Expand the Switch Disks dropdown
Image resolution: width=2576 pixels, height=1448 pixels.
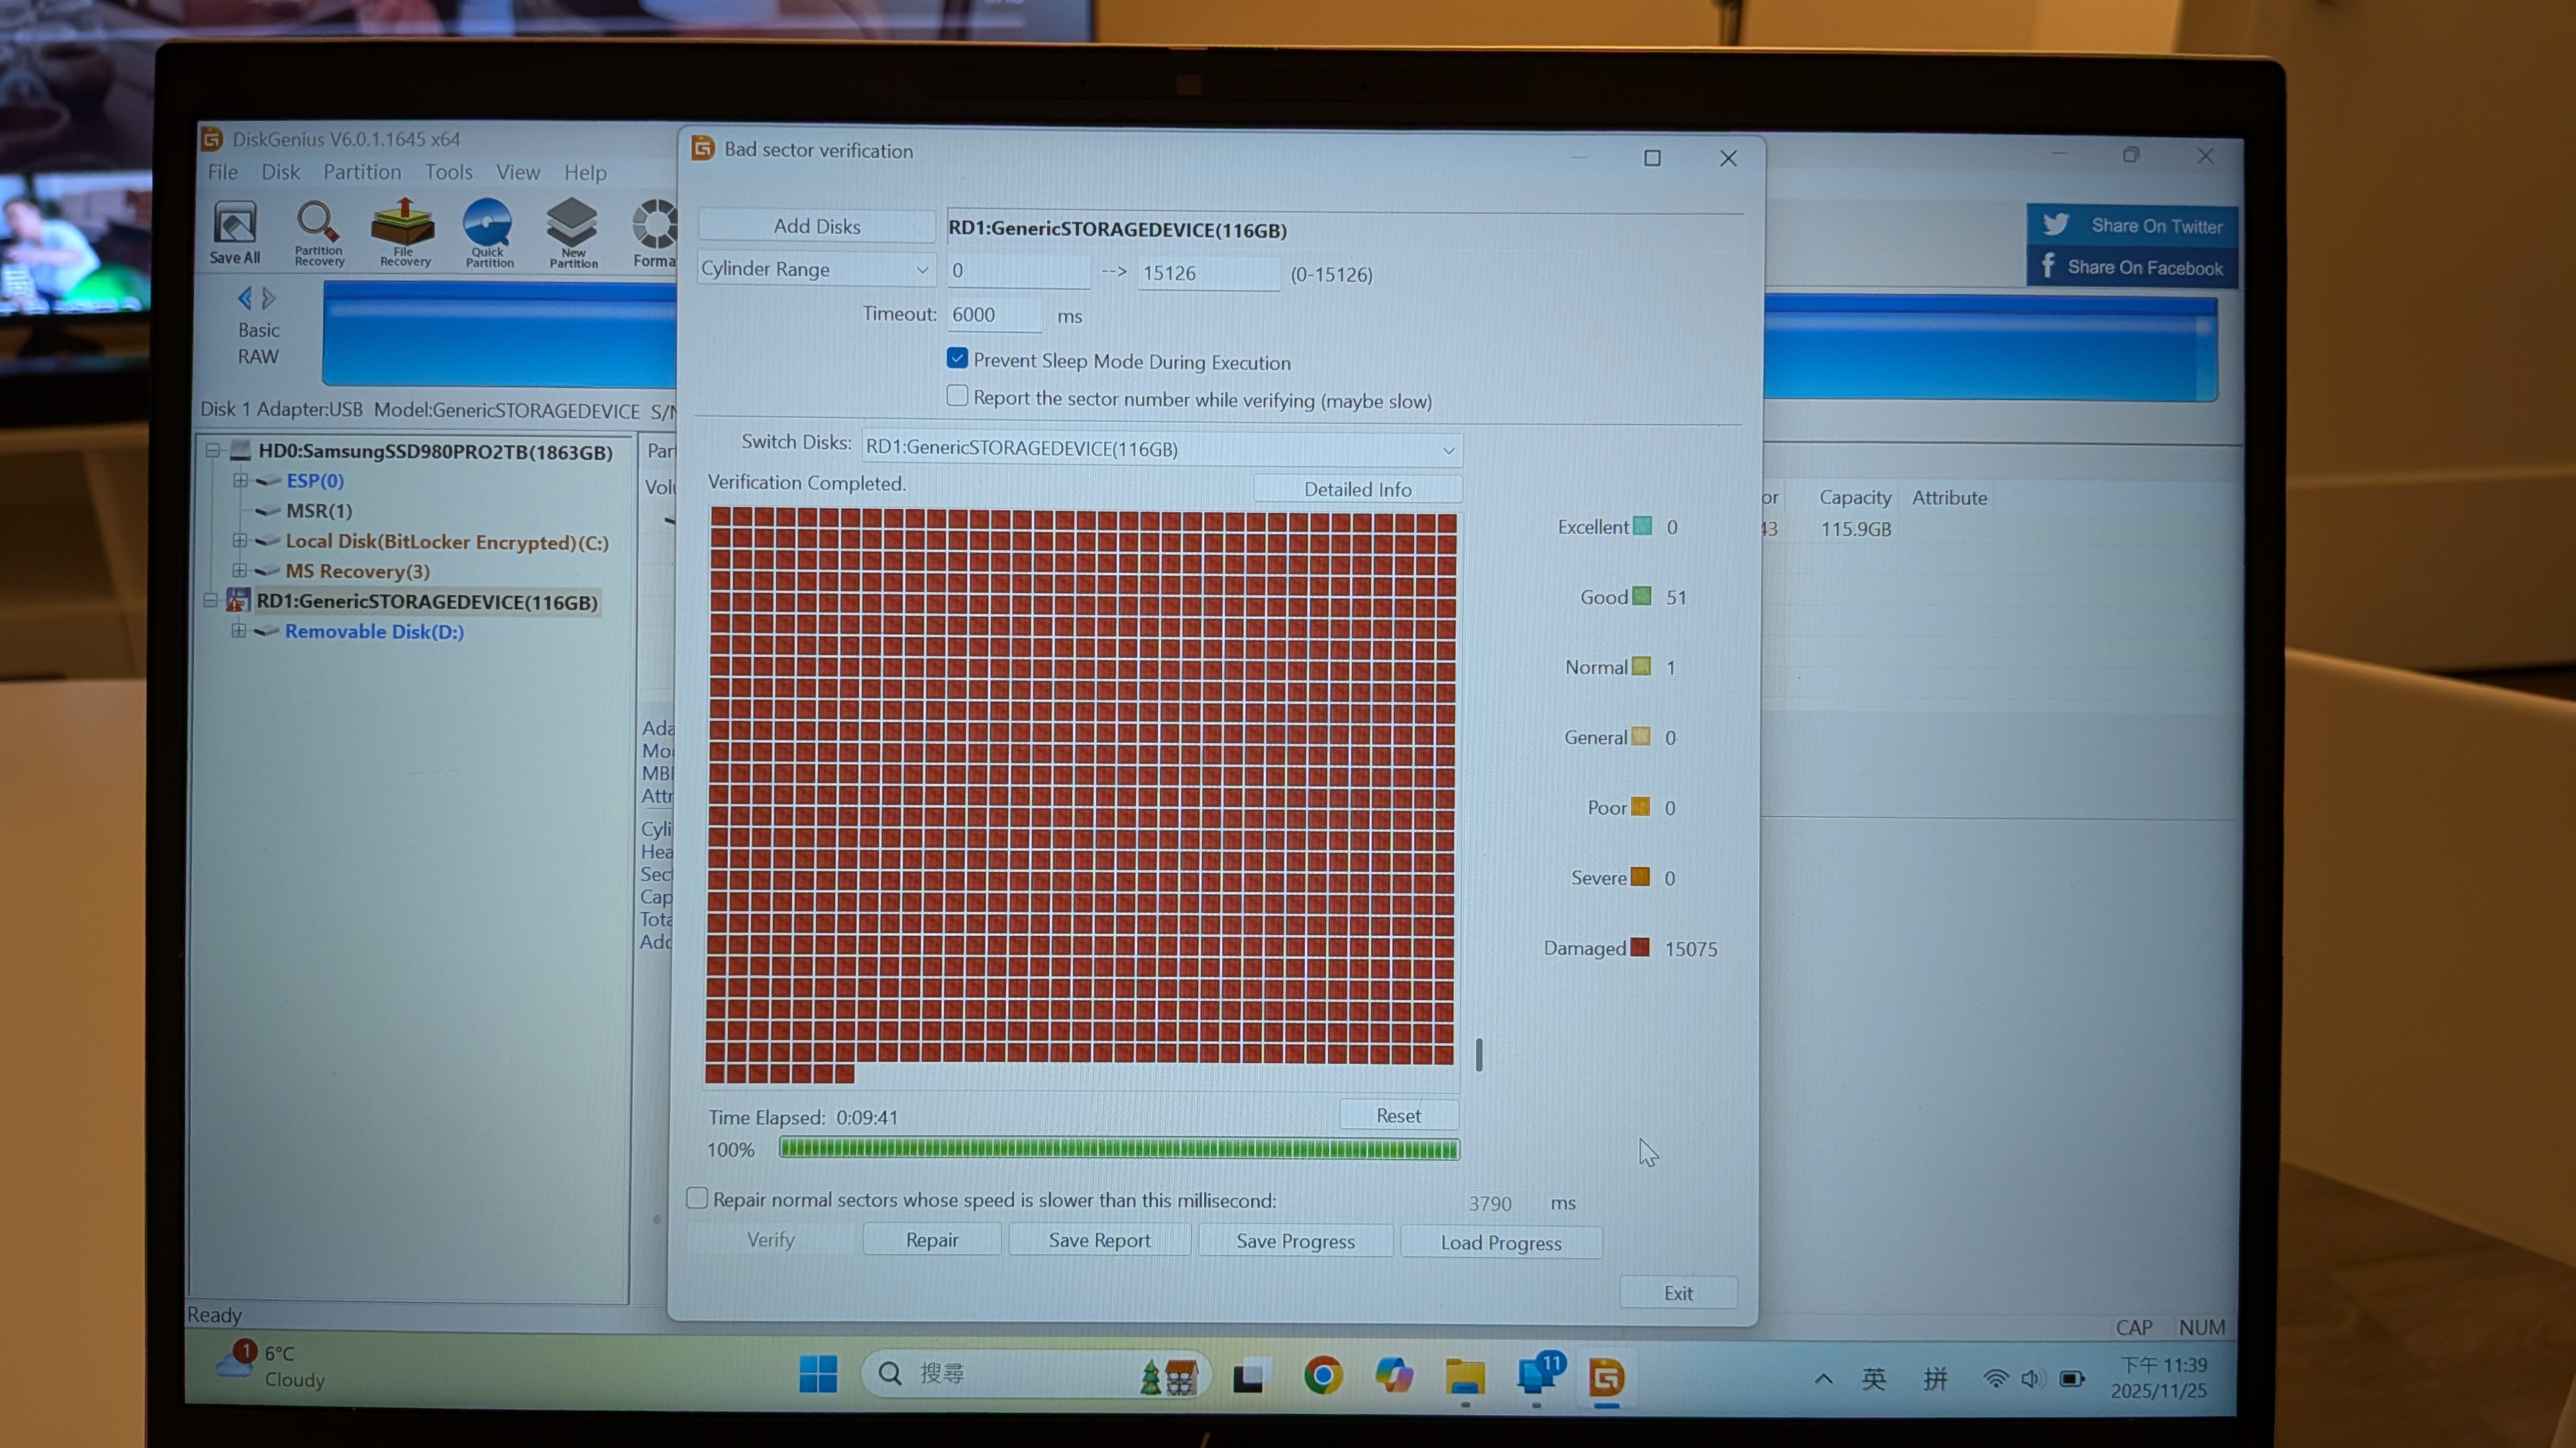coord(1160,448)
